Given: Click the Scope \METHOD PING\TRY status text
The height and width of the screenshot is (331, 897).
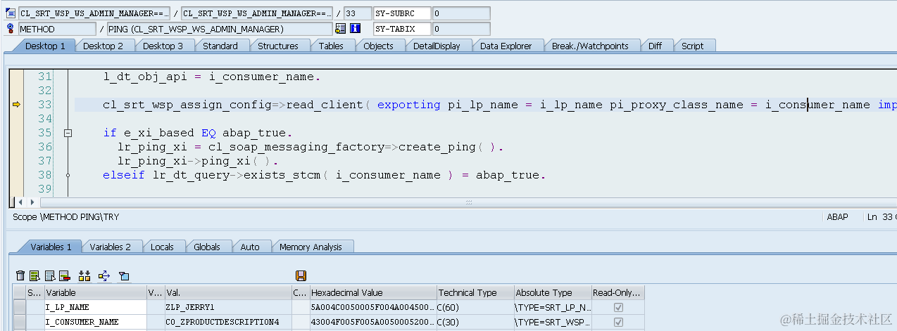Looking at the screenshot, I should pos(66,217).
